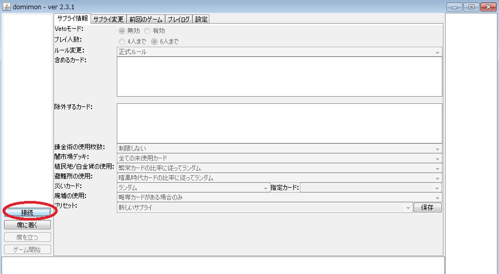
Task: Open the 植民地/白金貨の使用 dropdown
Action: (279, 168)
